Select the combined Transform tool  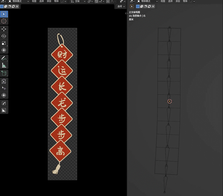[4, 50]
